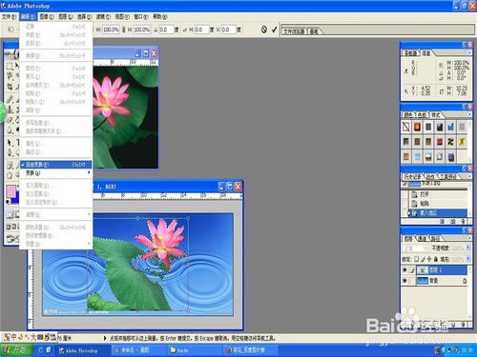
Task: Apply the yellow style swatch
Action: [x=462, y=141]
